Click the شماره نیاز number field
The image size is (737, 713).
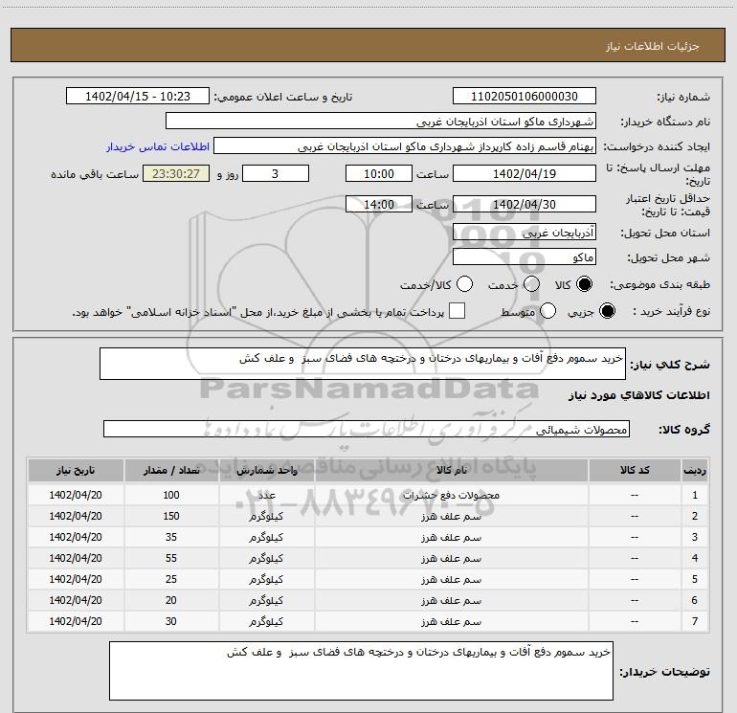[525, 97]
